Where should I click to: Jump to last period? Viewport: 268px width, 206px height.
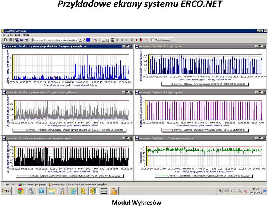click(131, 40)
